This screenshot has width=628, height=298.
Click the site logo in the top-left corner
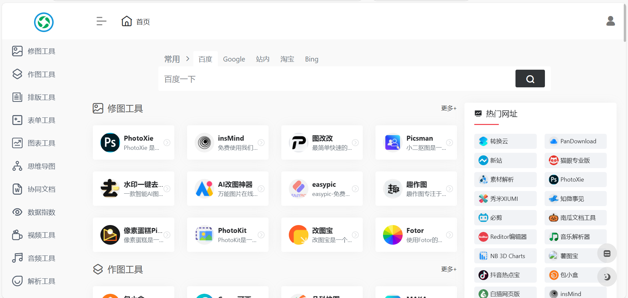(44, 22)
